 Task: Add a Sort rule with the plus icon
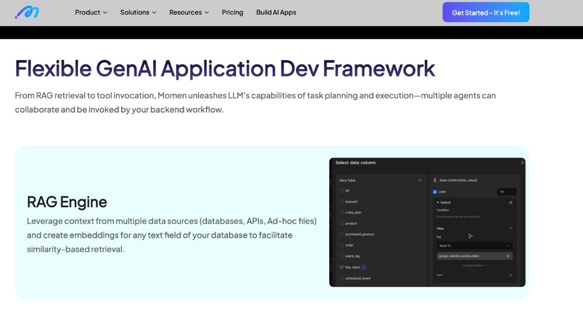pyautogui.click(x=510, y=275)
